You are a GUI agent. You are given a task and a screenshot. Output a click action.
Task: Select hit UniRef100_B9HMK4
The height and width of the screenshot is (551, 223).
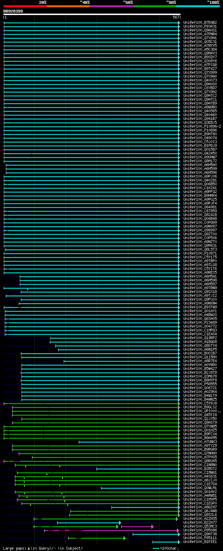pos(200,196)
